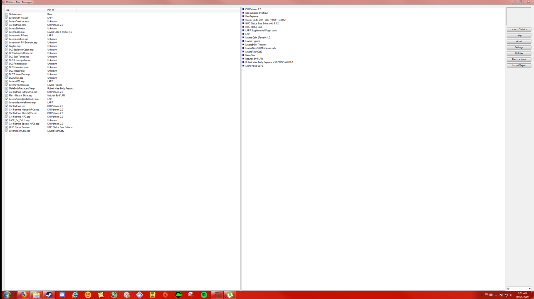Open Firefox from the taskbar
The width and height of the screenshot is (534, 299).
click(x=23, y=295)
